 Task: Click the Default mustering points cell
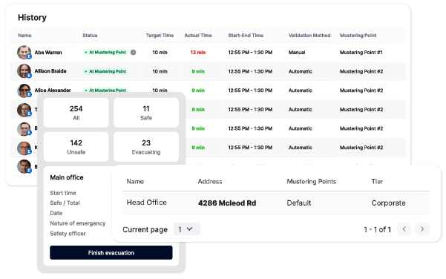coord(299,203)
